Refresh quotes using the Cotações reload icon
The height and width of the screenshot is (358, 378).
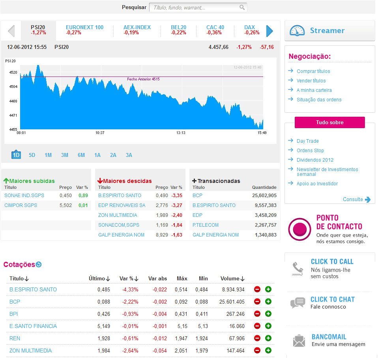[39, 265]
